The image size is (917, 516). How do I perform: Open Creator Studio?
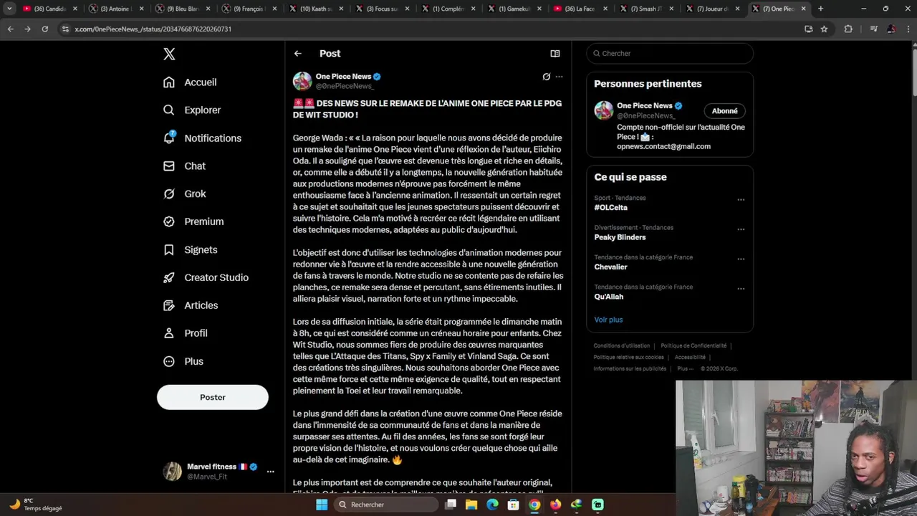click(x=206, y=278)
